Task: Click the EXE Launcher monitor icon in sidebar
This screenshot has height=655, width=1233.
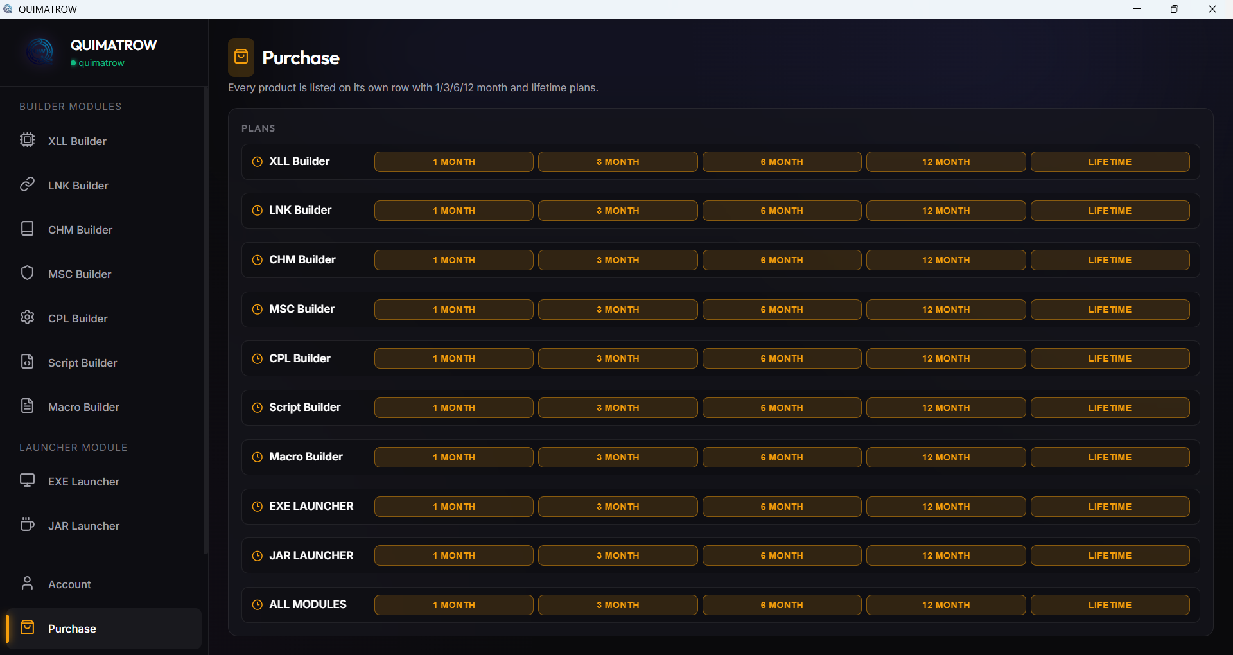Action: pyautogui.click(x=27, y=480)
